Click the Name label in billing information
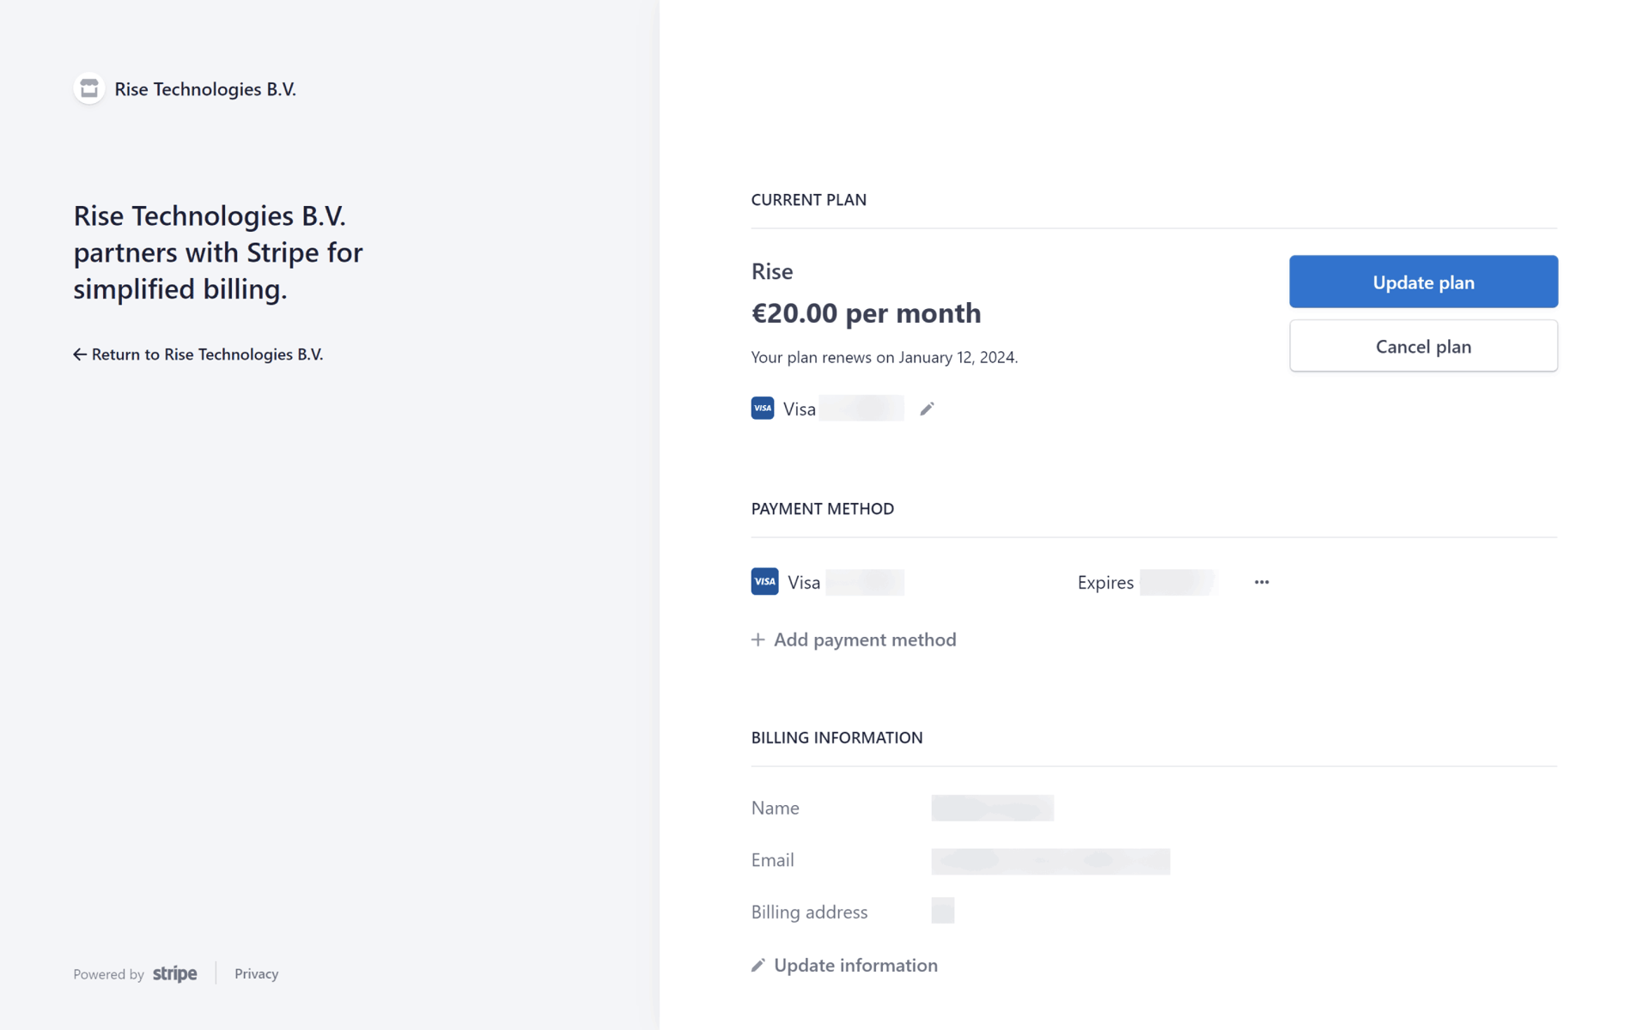 coord(775,808)
